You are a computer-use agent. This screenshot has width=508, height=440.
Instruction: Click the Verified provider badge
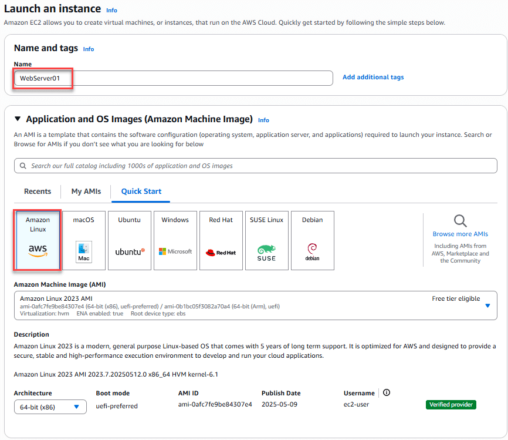point(451,405)
